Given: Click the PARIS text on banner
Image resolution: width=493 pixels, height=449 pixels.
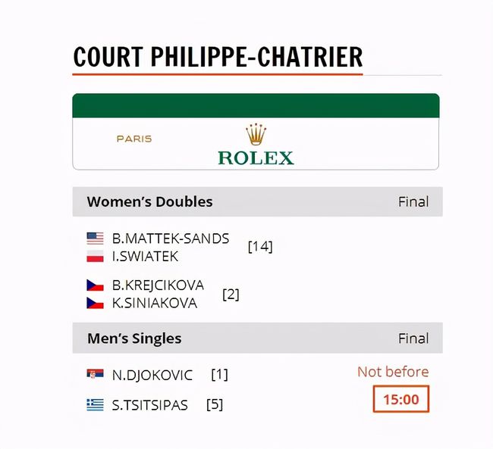Looking at the screenshot, I should pyautogui.click(x=134, y=139).
